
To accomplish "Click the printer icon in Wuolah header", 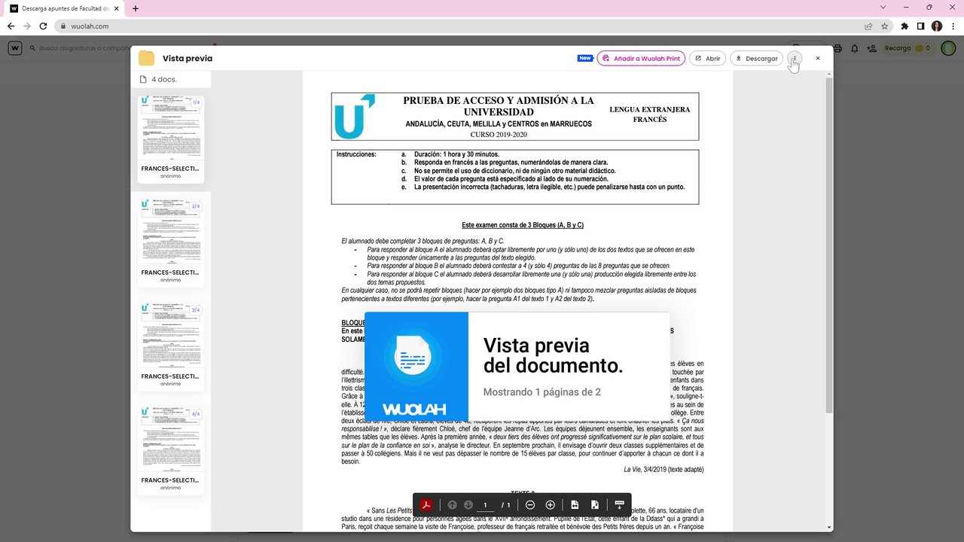I will 837,48.
